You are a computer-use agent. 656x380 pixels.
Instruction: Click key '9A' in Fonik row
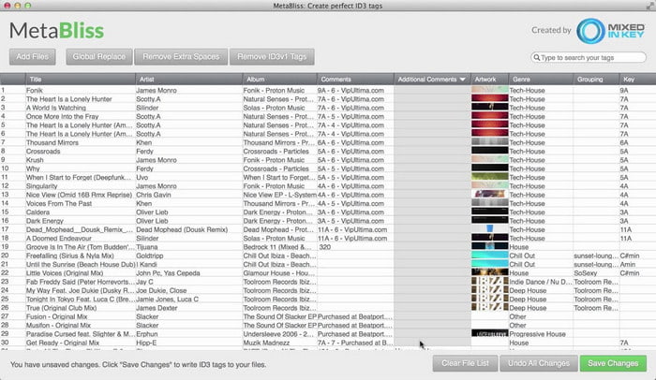[624, 90]
